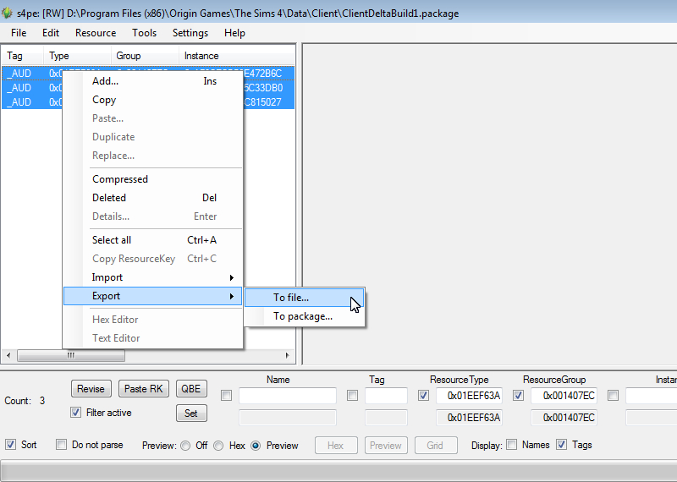
Task: Select the Preview radio button
Action: [x=256, y=446]
